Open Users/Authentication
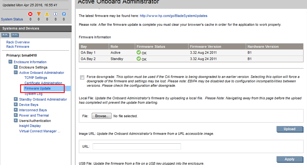The width and height of the screenshot is (307, 165). pos(35,121)
